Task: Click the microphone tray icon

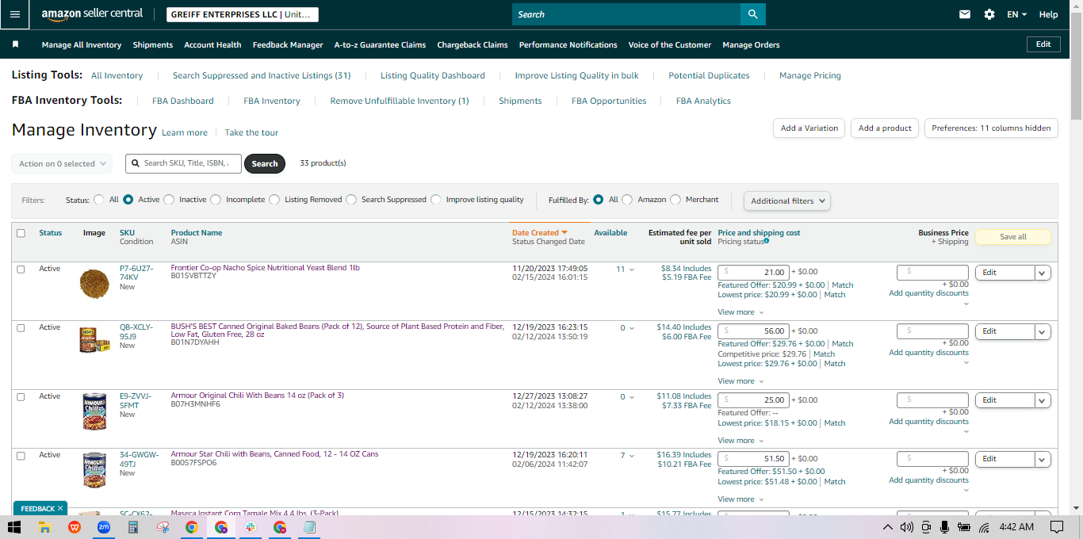Action: tap(944, 527)
